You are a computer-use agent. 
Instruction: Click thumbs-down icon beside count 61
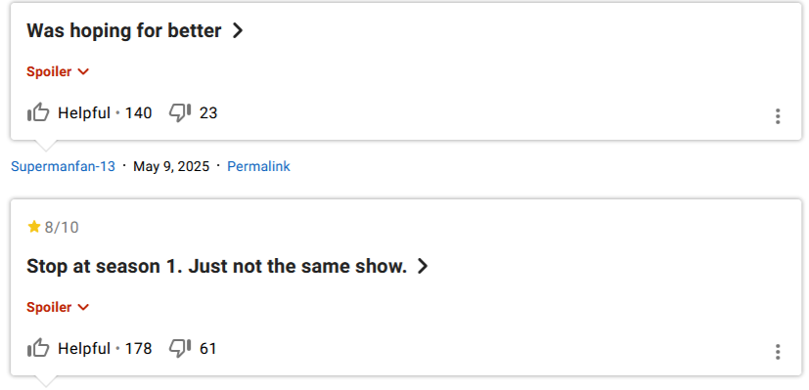[180, 348]
